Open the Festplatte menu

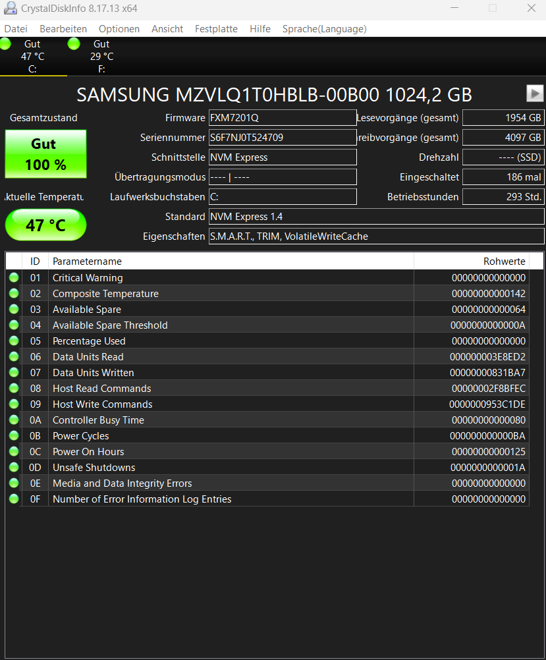tap(216, 28)
